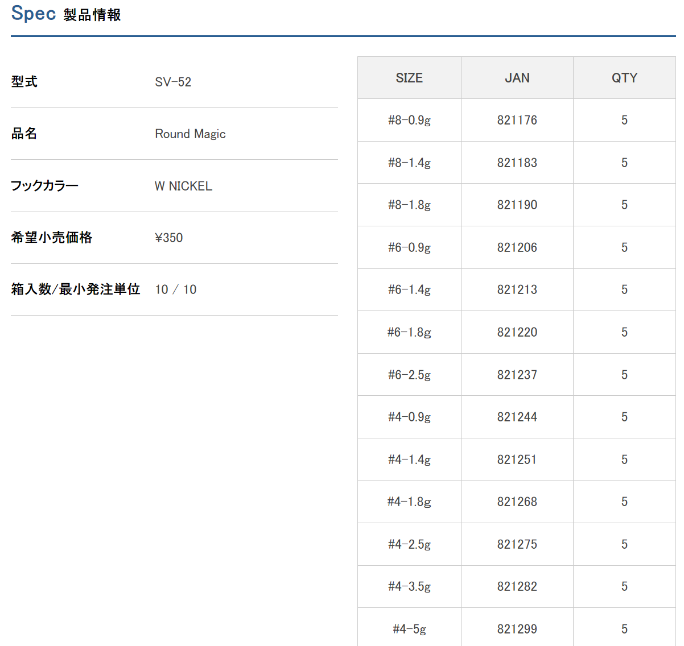Click the price ¥350
This screenshot has height=646, width=684.
[169, 238]
